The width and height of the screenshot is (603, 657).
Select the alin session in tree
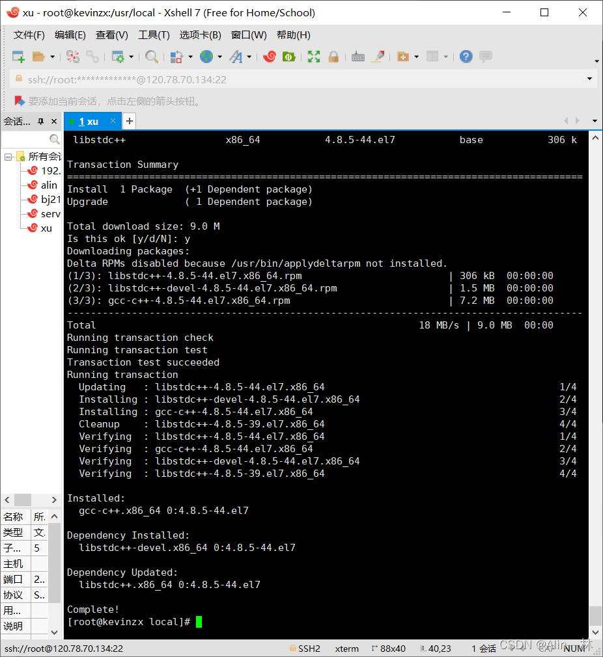42,185
